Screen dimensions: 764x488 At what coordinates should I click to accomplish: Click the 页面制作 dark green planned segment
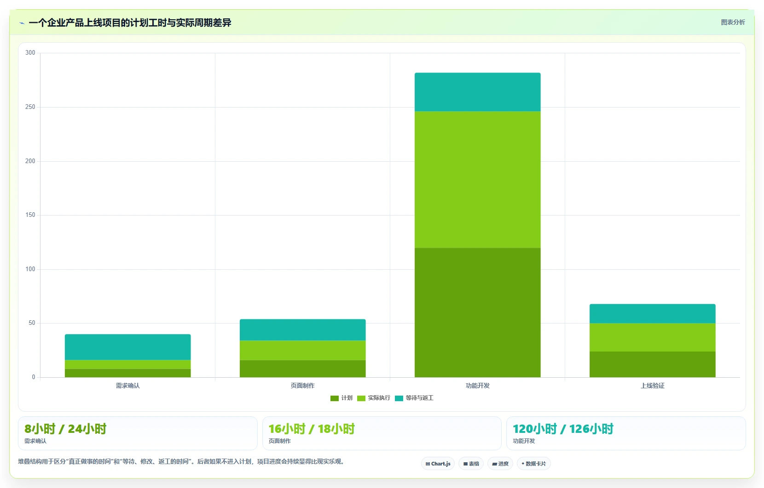[303, 369]
